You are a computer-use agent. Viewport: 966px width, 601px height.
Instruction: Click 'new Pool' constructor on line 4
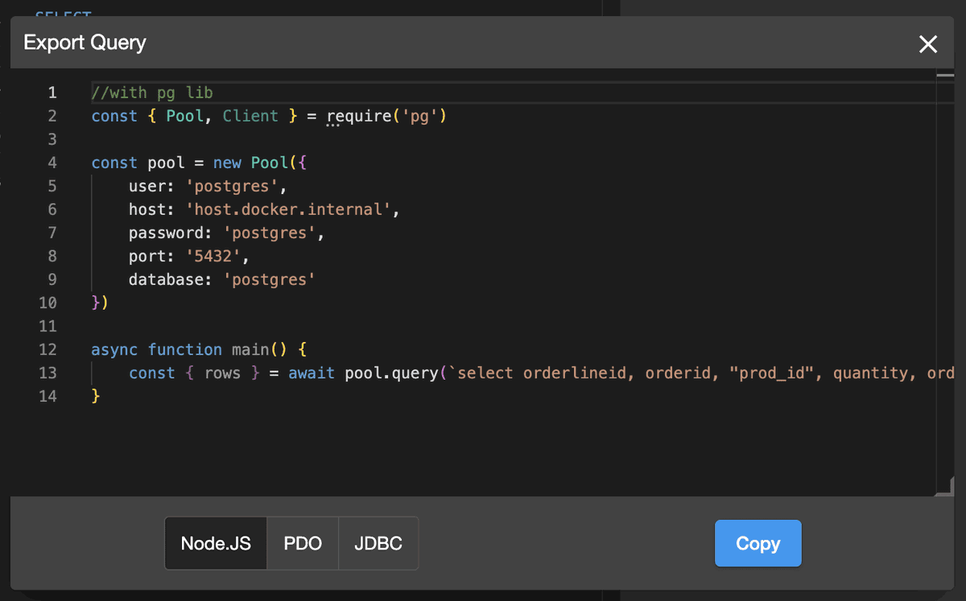pyautogui.click(x=246, y=163)
